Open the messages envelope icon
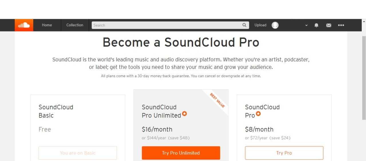The height and width of the screenshot is (161, 366). (329, 25)
